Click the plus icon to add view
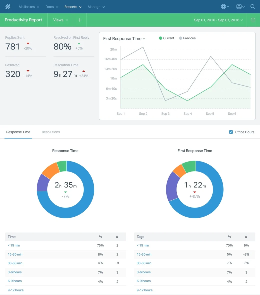 coord(80,20)
